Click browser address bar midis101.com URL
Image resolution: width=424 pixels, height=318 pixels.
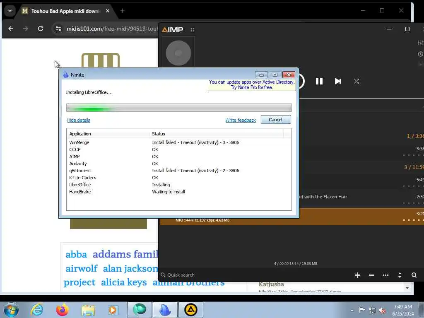112,29
